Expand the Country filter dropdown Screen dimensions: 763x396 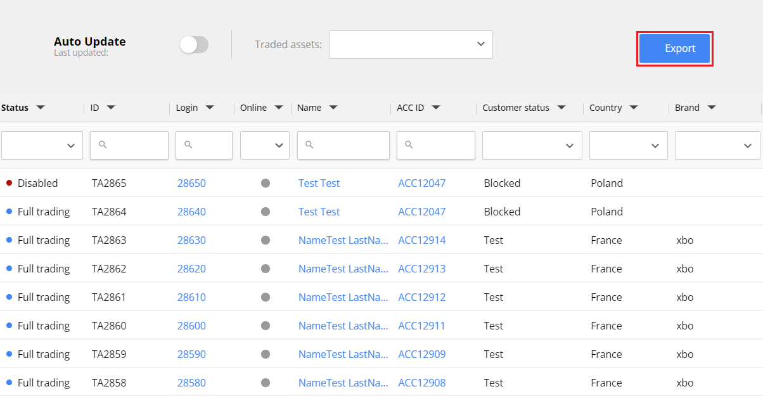pyautogui.click(x=628, y=146)
